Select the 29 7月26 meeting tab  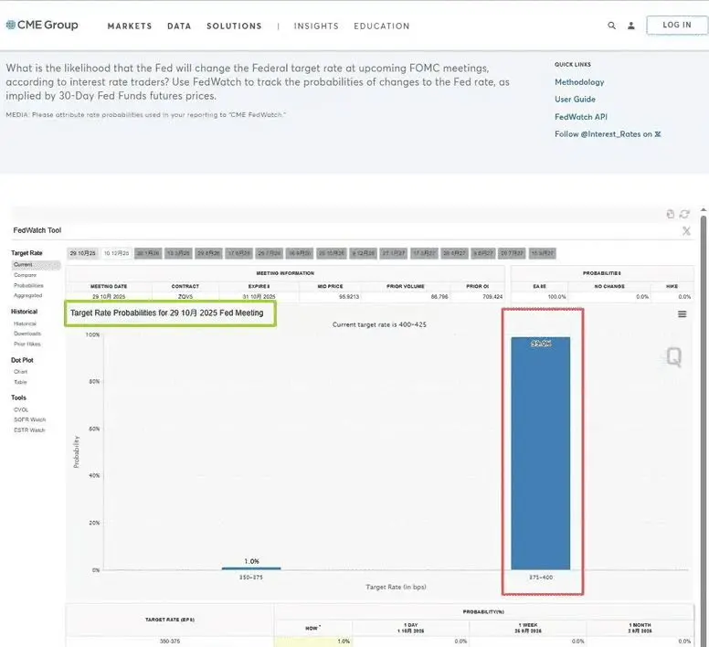[269, 253]
